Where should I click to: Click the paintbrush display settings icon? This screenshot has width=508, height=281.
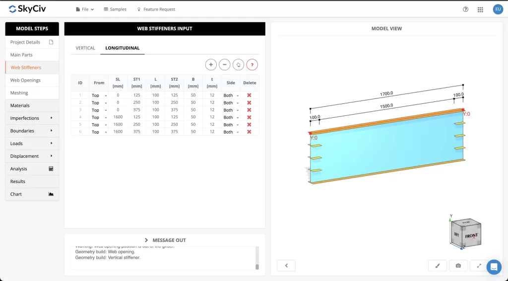[437, 266]
